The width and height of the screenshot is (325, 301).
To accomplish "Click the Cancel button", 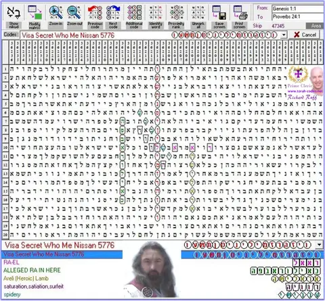I will [x=305, y=34].
